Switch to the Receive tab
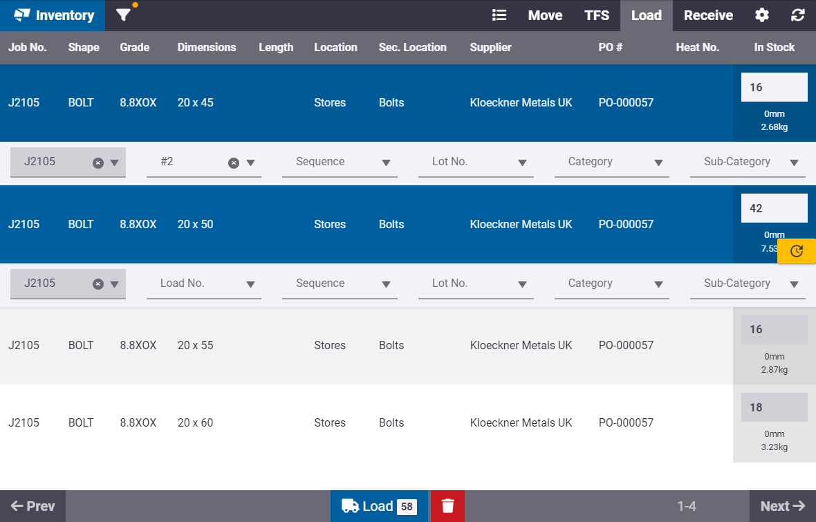816x522 pixels. (708, 15)
